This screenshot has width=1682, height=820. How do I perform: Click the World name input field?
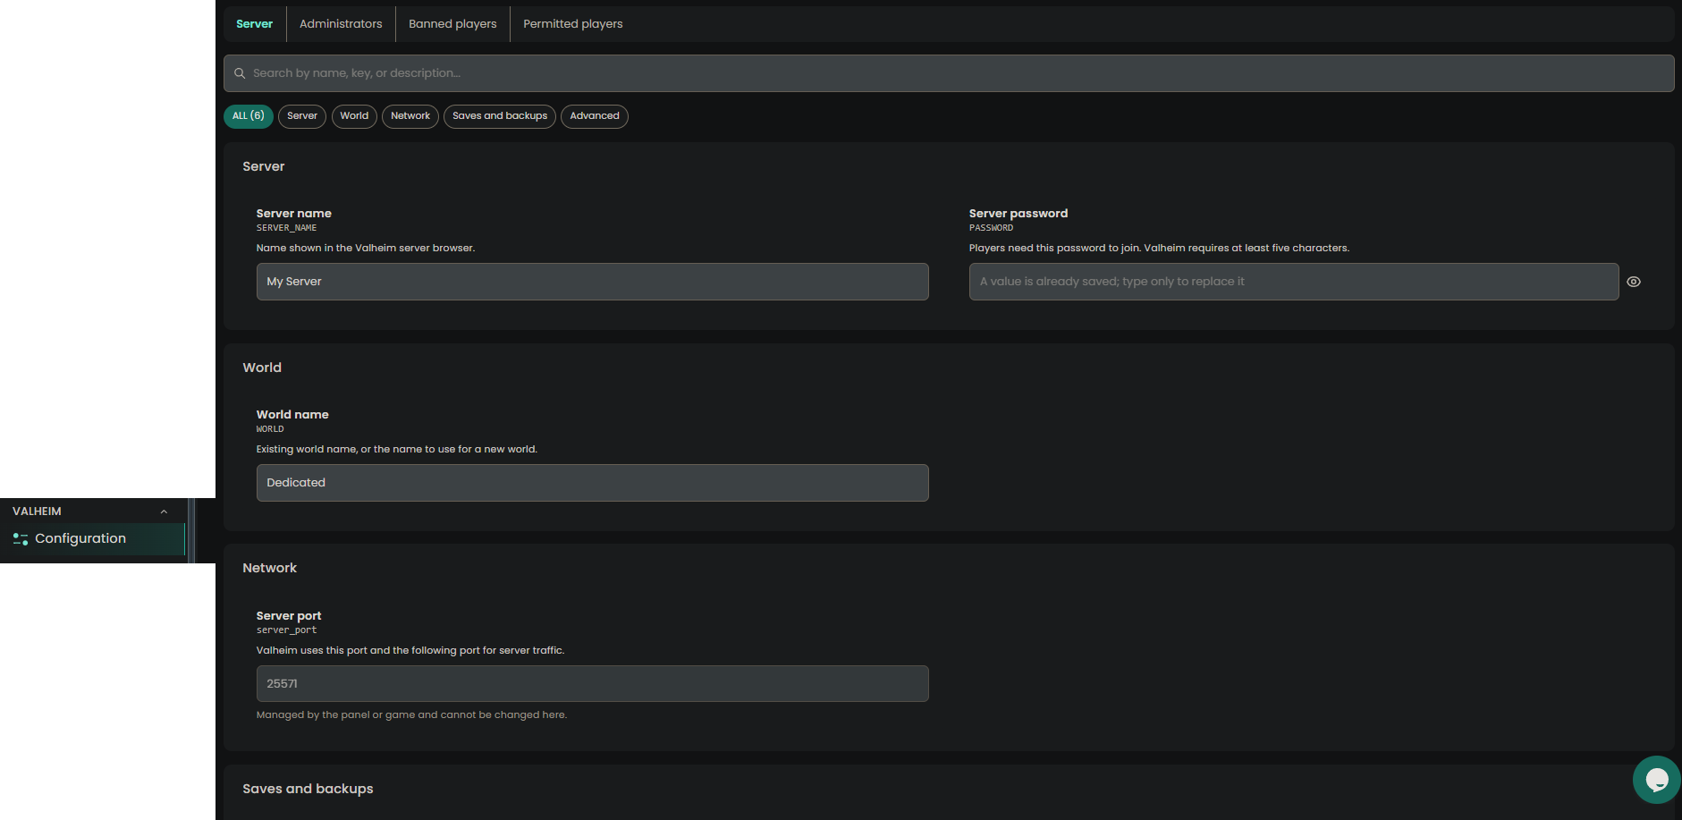click(x=593, y=483)
